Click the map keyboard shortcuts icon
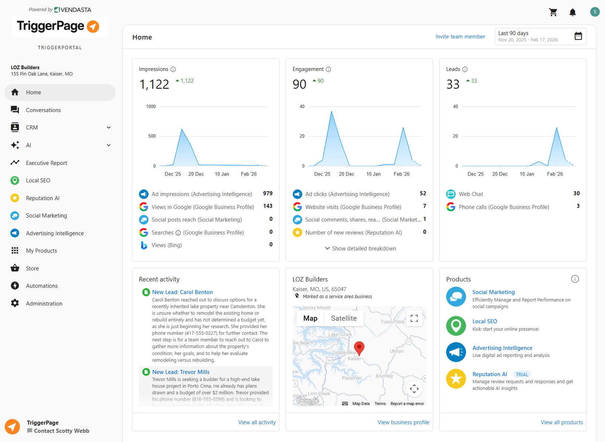 click(x=345, y=404)
